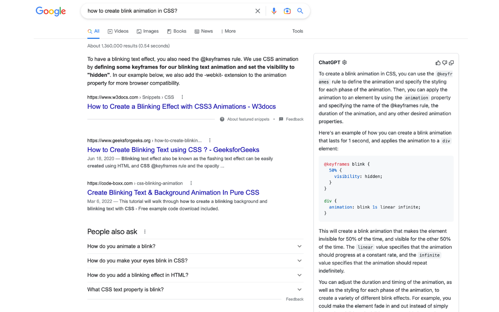Click 'About featured snippets' link

[248, 119]
